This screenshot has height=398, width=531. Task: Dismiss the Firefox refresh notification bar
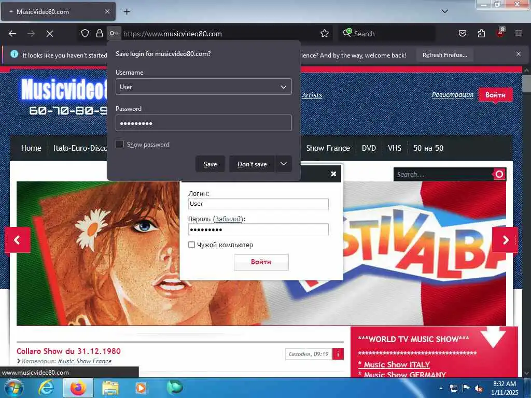[x=519, y=54]
